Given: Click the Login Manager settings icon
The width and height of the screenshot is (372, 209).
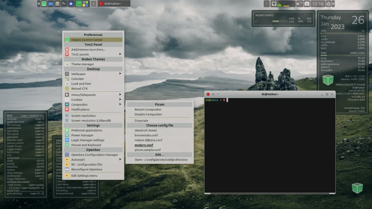Looking at the screenshot, I should [x=67, y=140].
